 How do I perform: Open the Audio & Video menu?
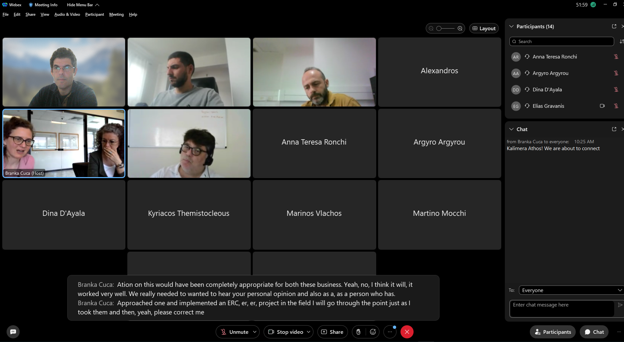pos(67,14)
